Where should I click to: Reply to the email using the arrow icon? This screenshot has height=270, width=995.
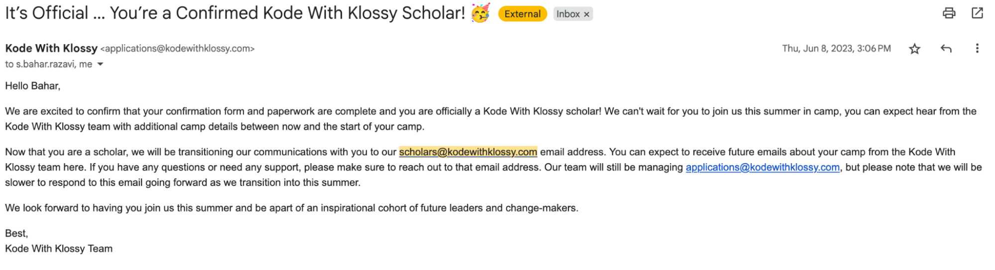pos(946,49)
